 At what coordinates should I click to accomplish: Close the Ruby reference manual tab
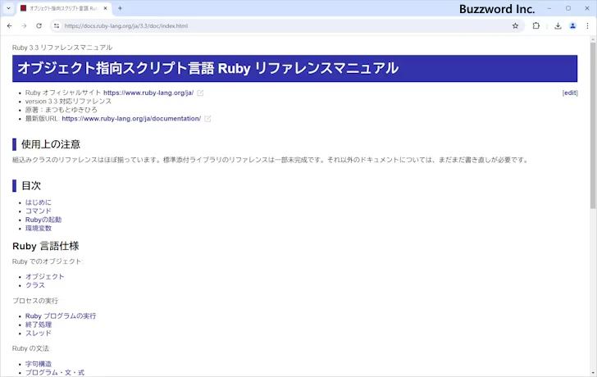point(106,8)
